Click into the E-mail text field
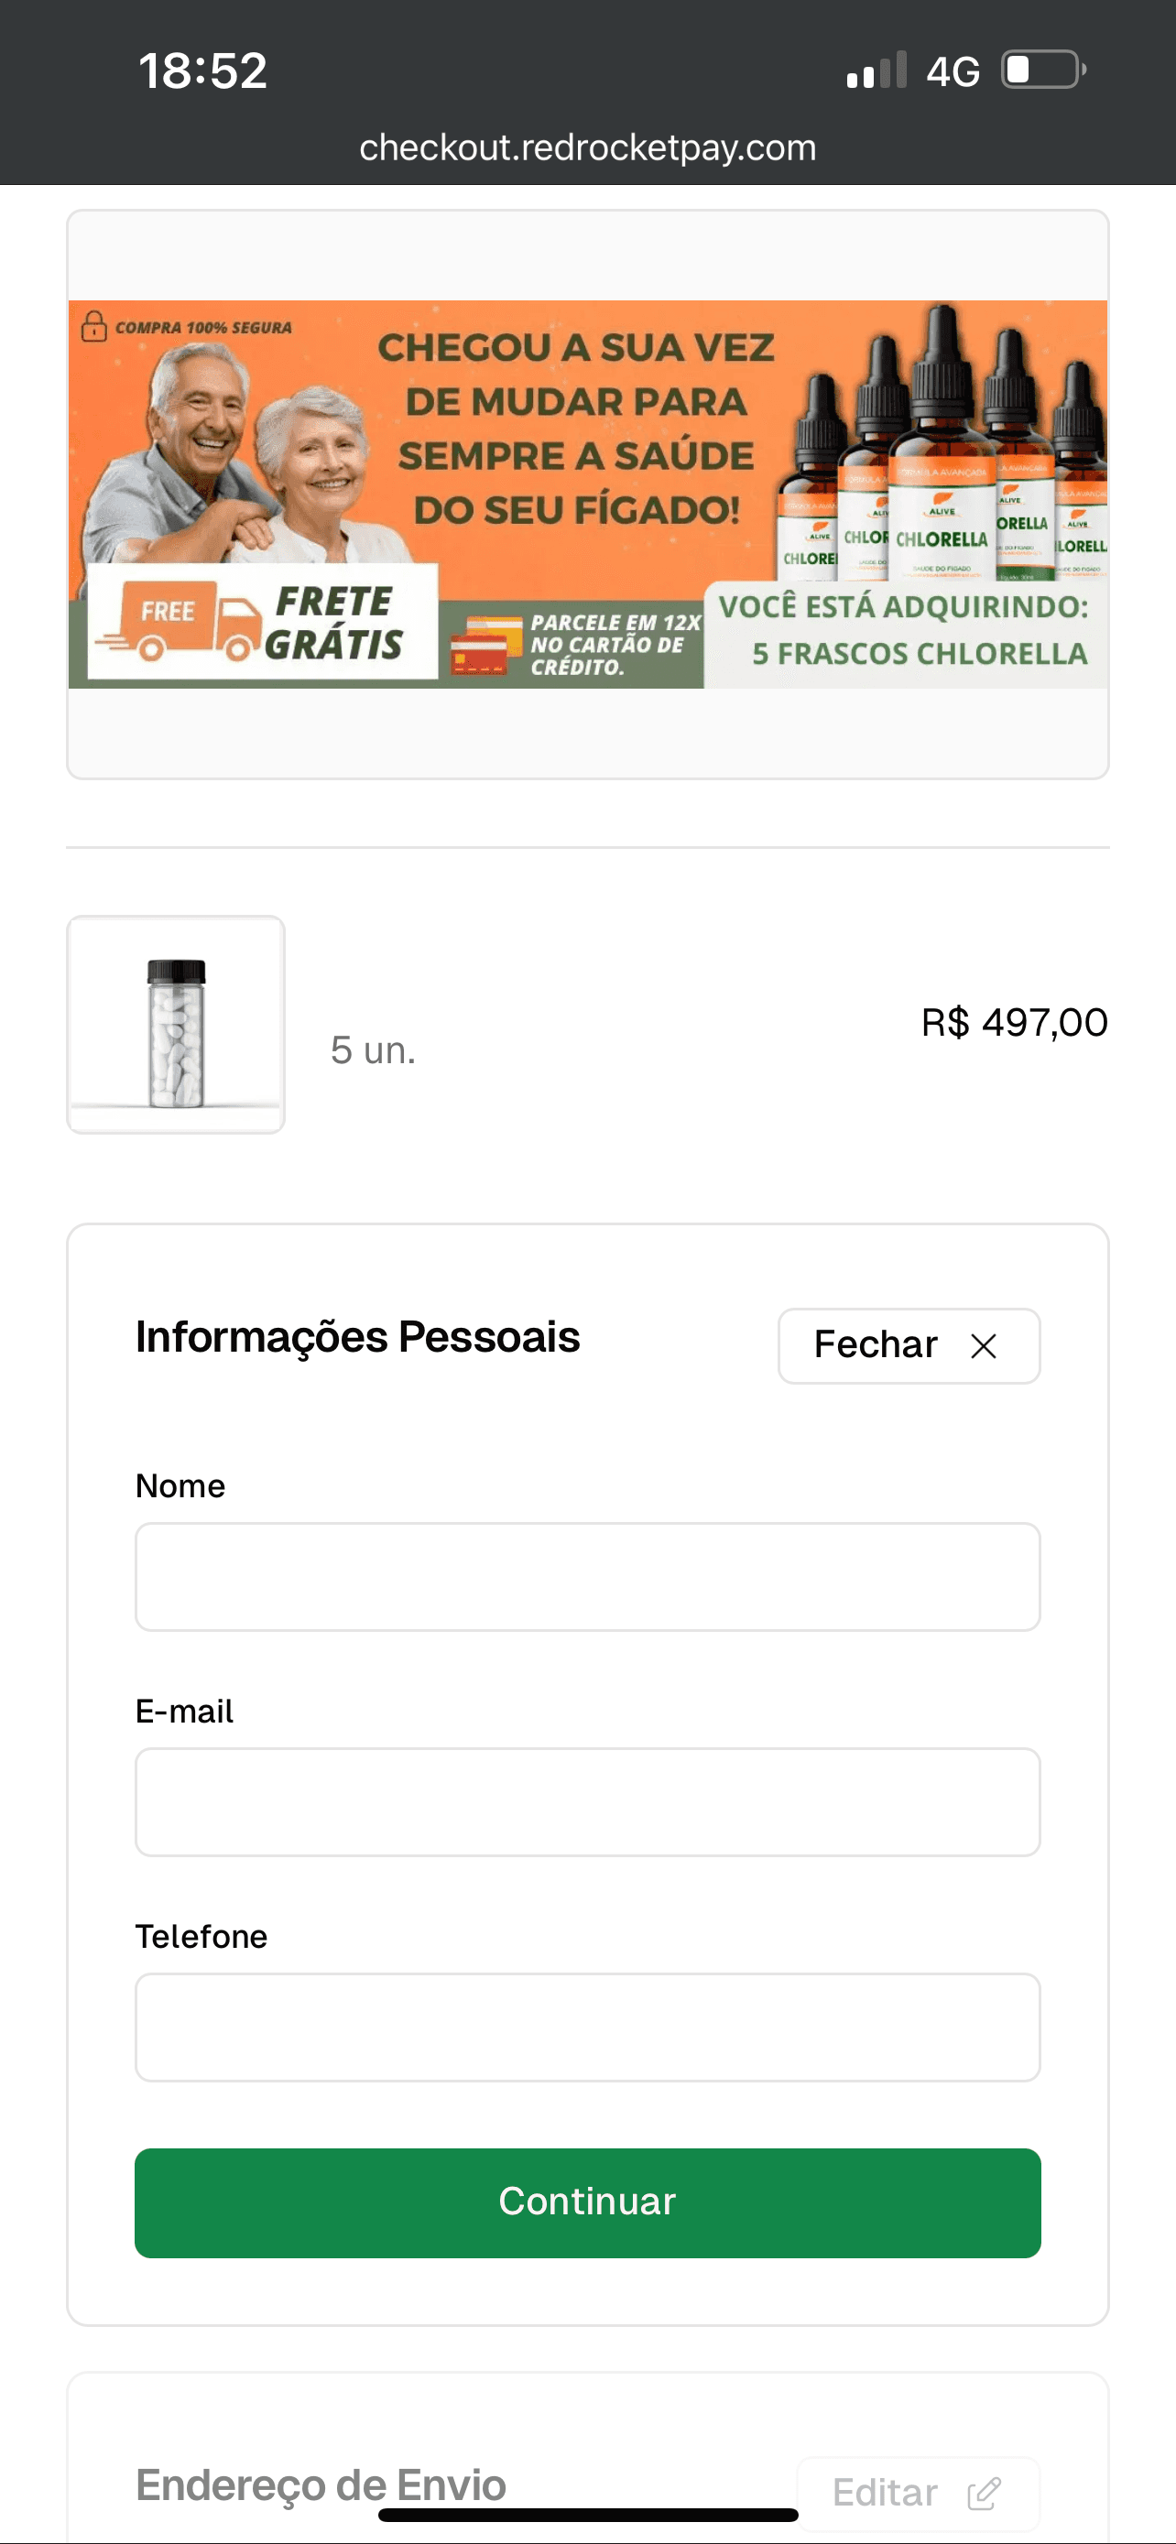Viewport: 1176px width, 2544px height. point(587,1801)
